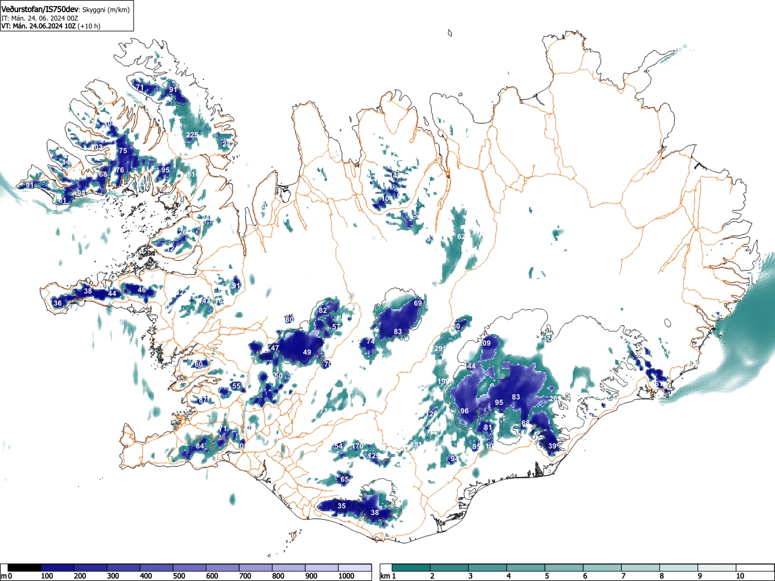Pick the teal swatch between 3 and 4 km
Screen dimensions: 775x581
pos(489,568)
